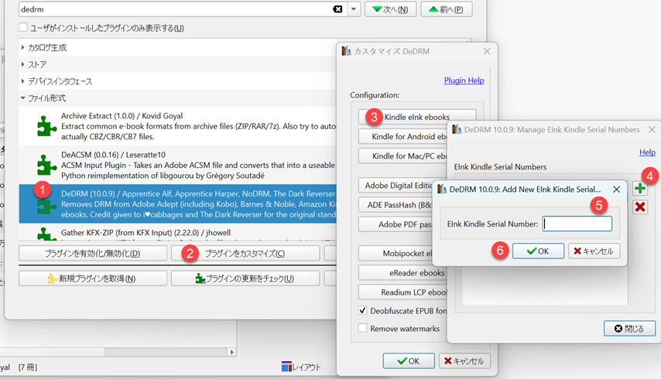Collapse the ファイル形式 category

point(22,98)
